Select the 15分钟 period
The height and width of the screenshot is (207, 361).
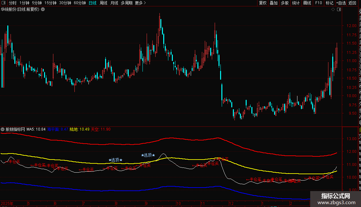click(50, 3)
